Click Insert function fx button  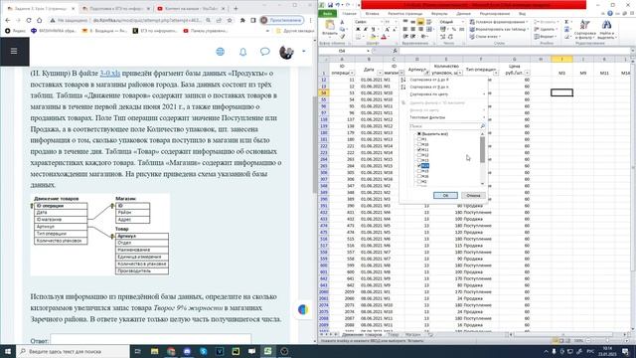pyautogui.click(x=395, y=51)
